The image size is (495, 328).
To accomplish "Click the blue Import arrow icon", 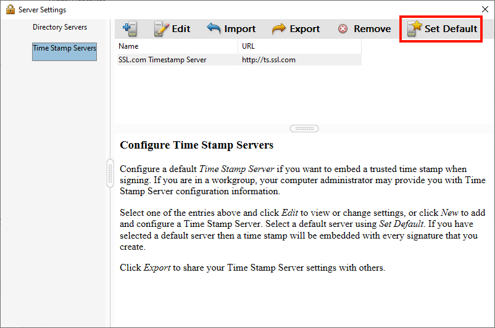I will pyautogui.click(x=214, y=29).
